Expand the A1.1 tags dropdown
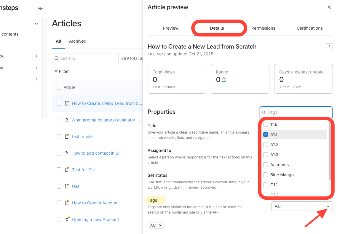The width and height of the screenshot is (337, 234). (328, 206)
